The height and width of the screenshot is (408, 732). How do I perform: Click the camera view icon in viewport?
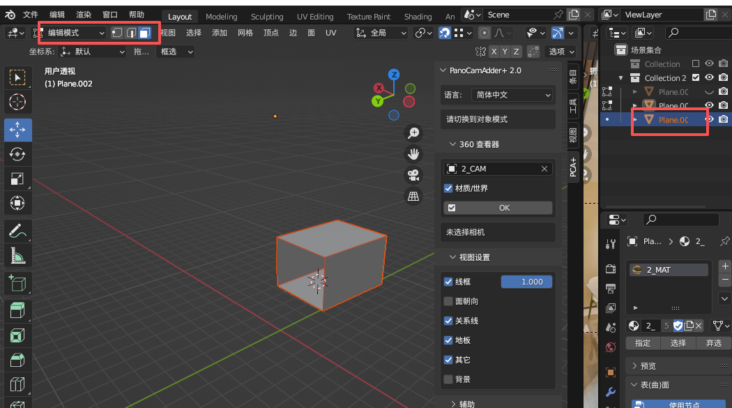413,174
